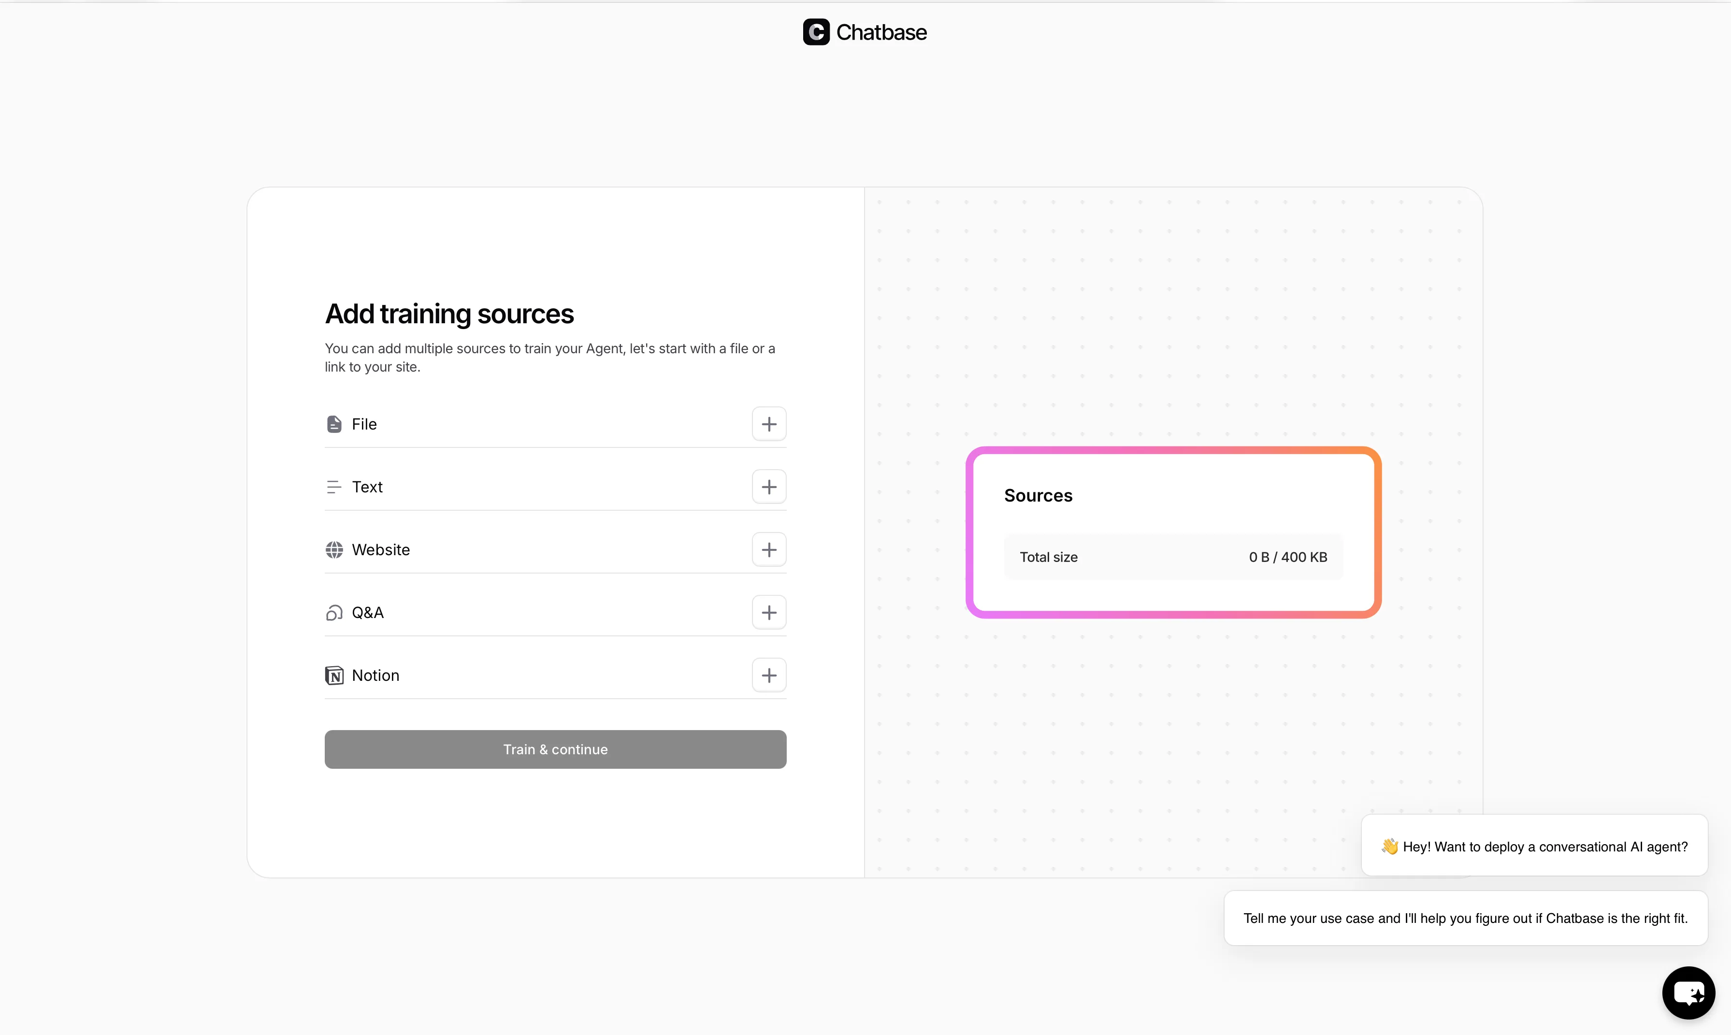Viewport: 1731px width, 1035px height.
Task: Click the waving hand emoji
Action: click(1390, 847)
